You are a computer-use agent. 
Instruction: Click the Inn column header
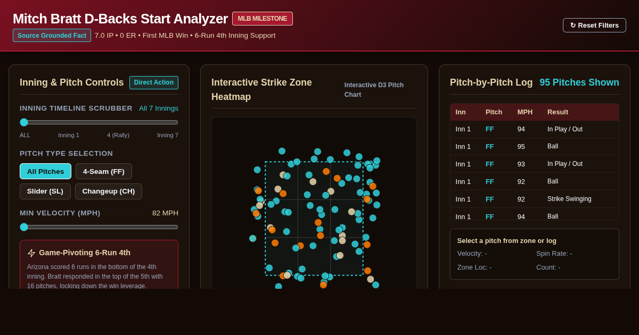coord(461,112)
